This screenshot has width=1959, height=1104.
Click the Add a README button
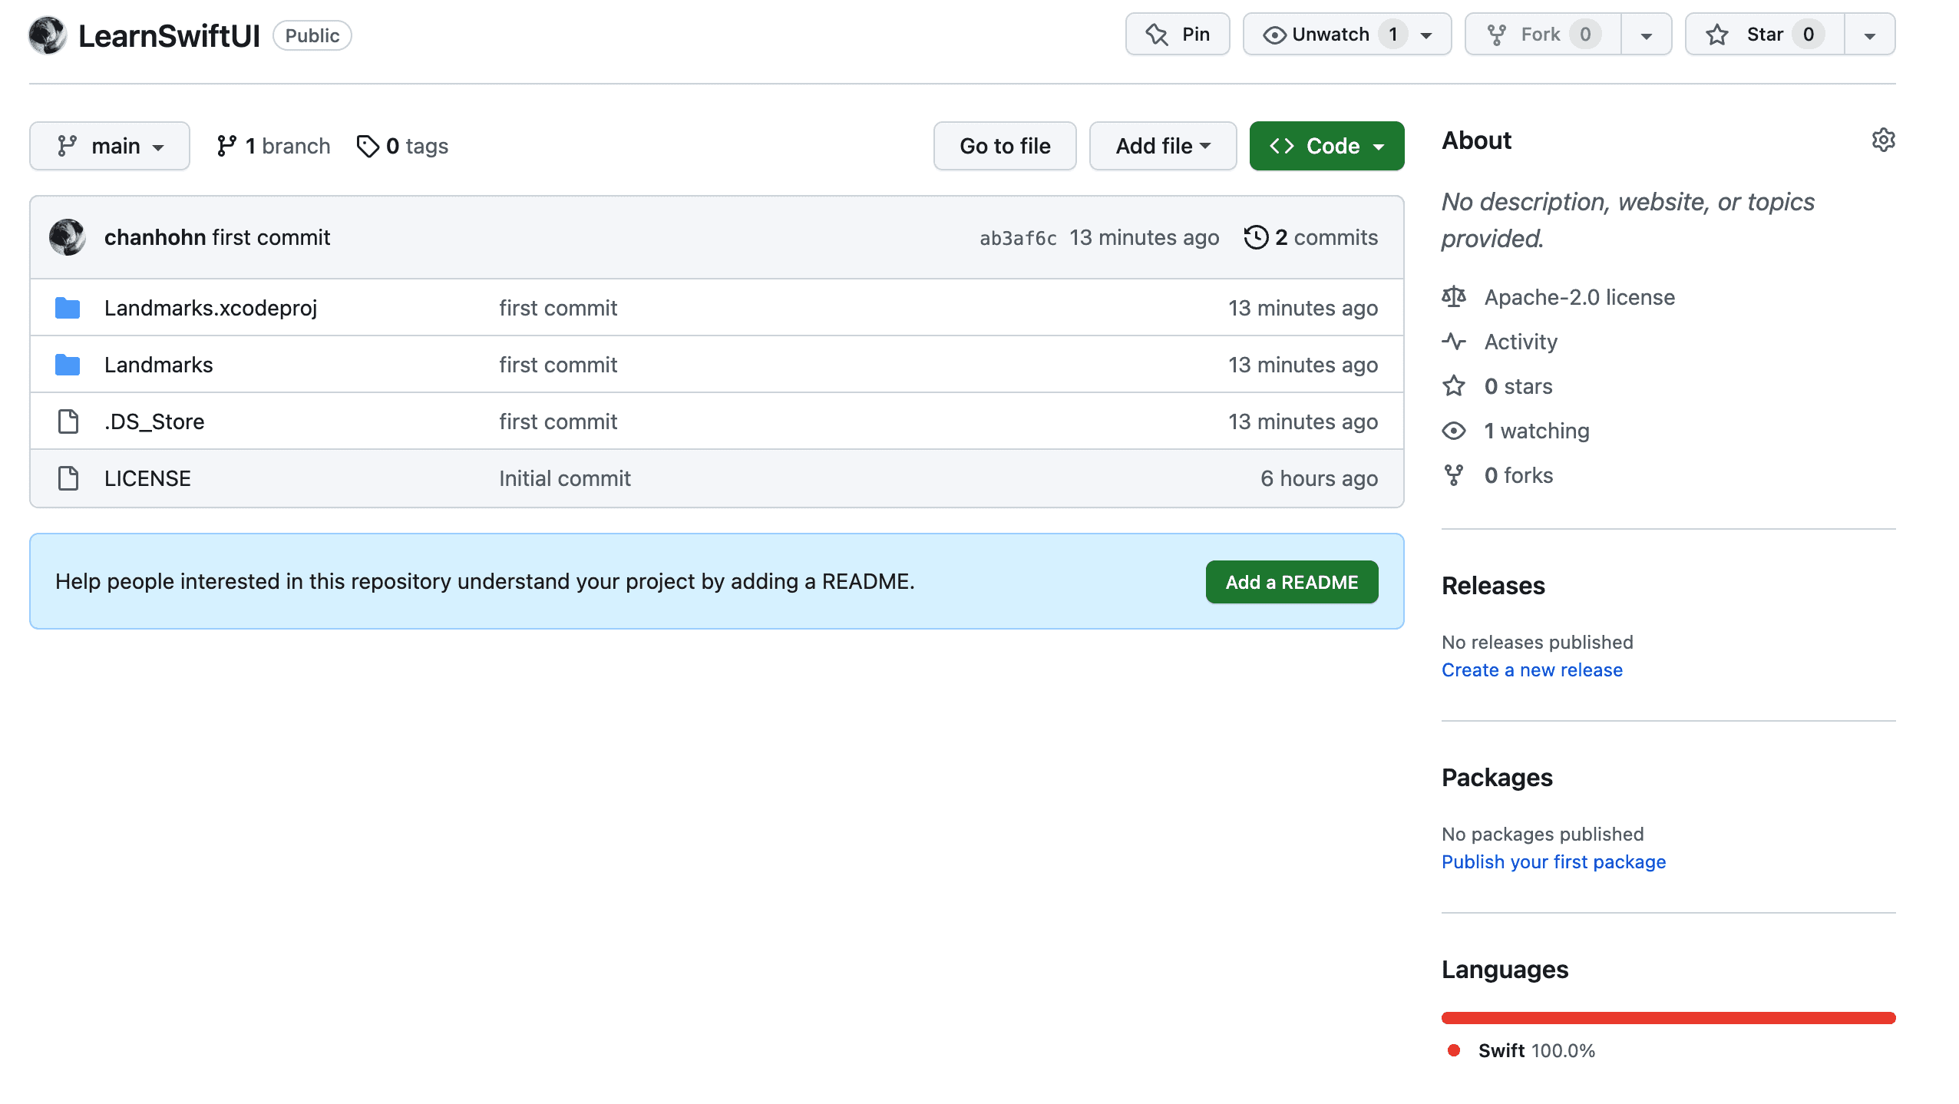[x=1292, y=582]
